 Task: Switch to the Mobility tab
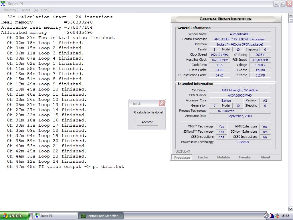point(223,157)
